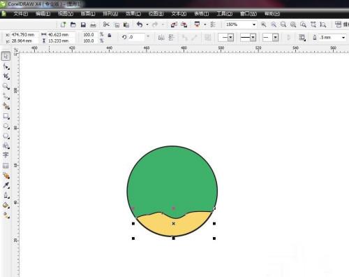Zoom to page height icon
349x277 pixels.
point(323,24)
